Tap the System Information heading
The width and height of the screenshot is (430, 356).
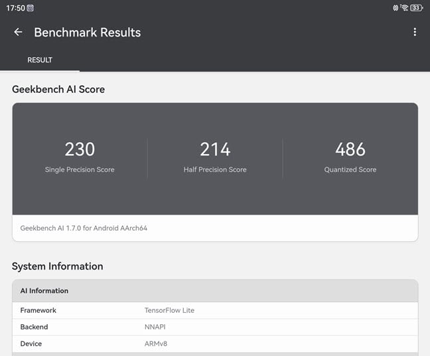pyautogui.click(x=58, y=266)
